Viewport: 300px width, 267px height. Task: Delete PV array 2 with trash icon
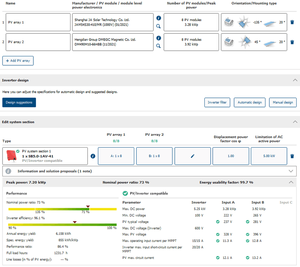click(292, 42)
